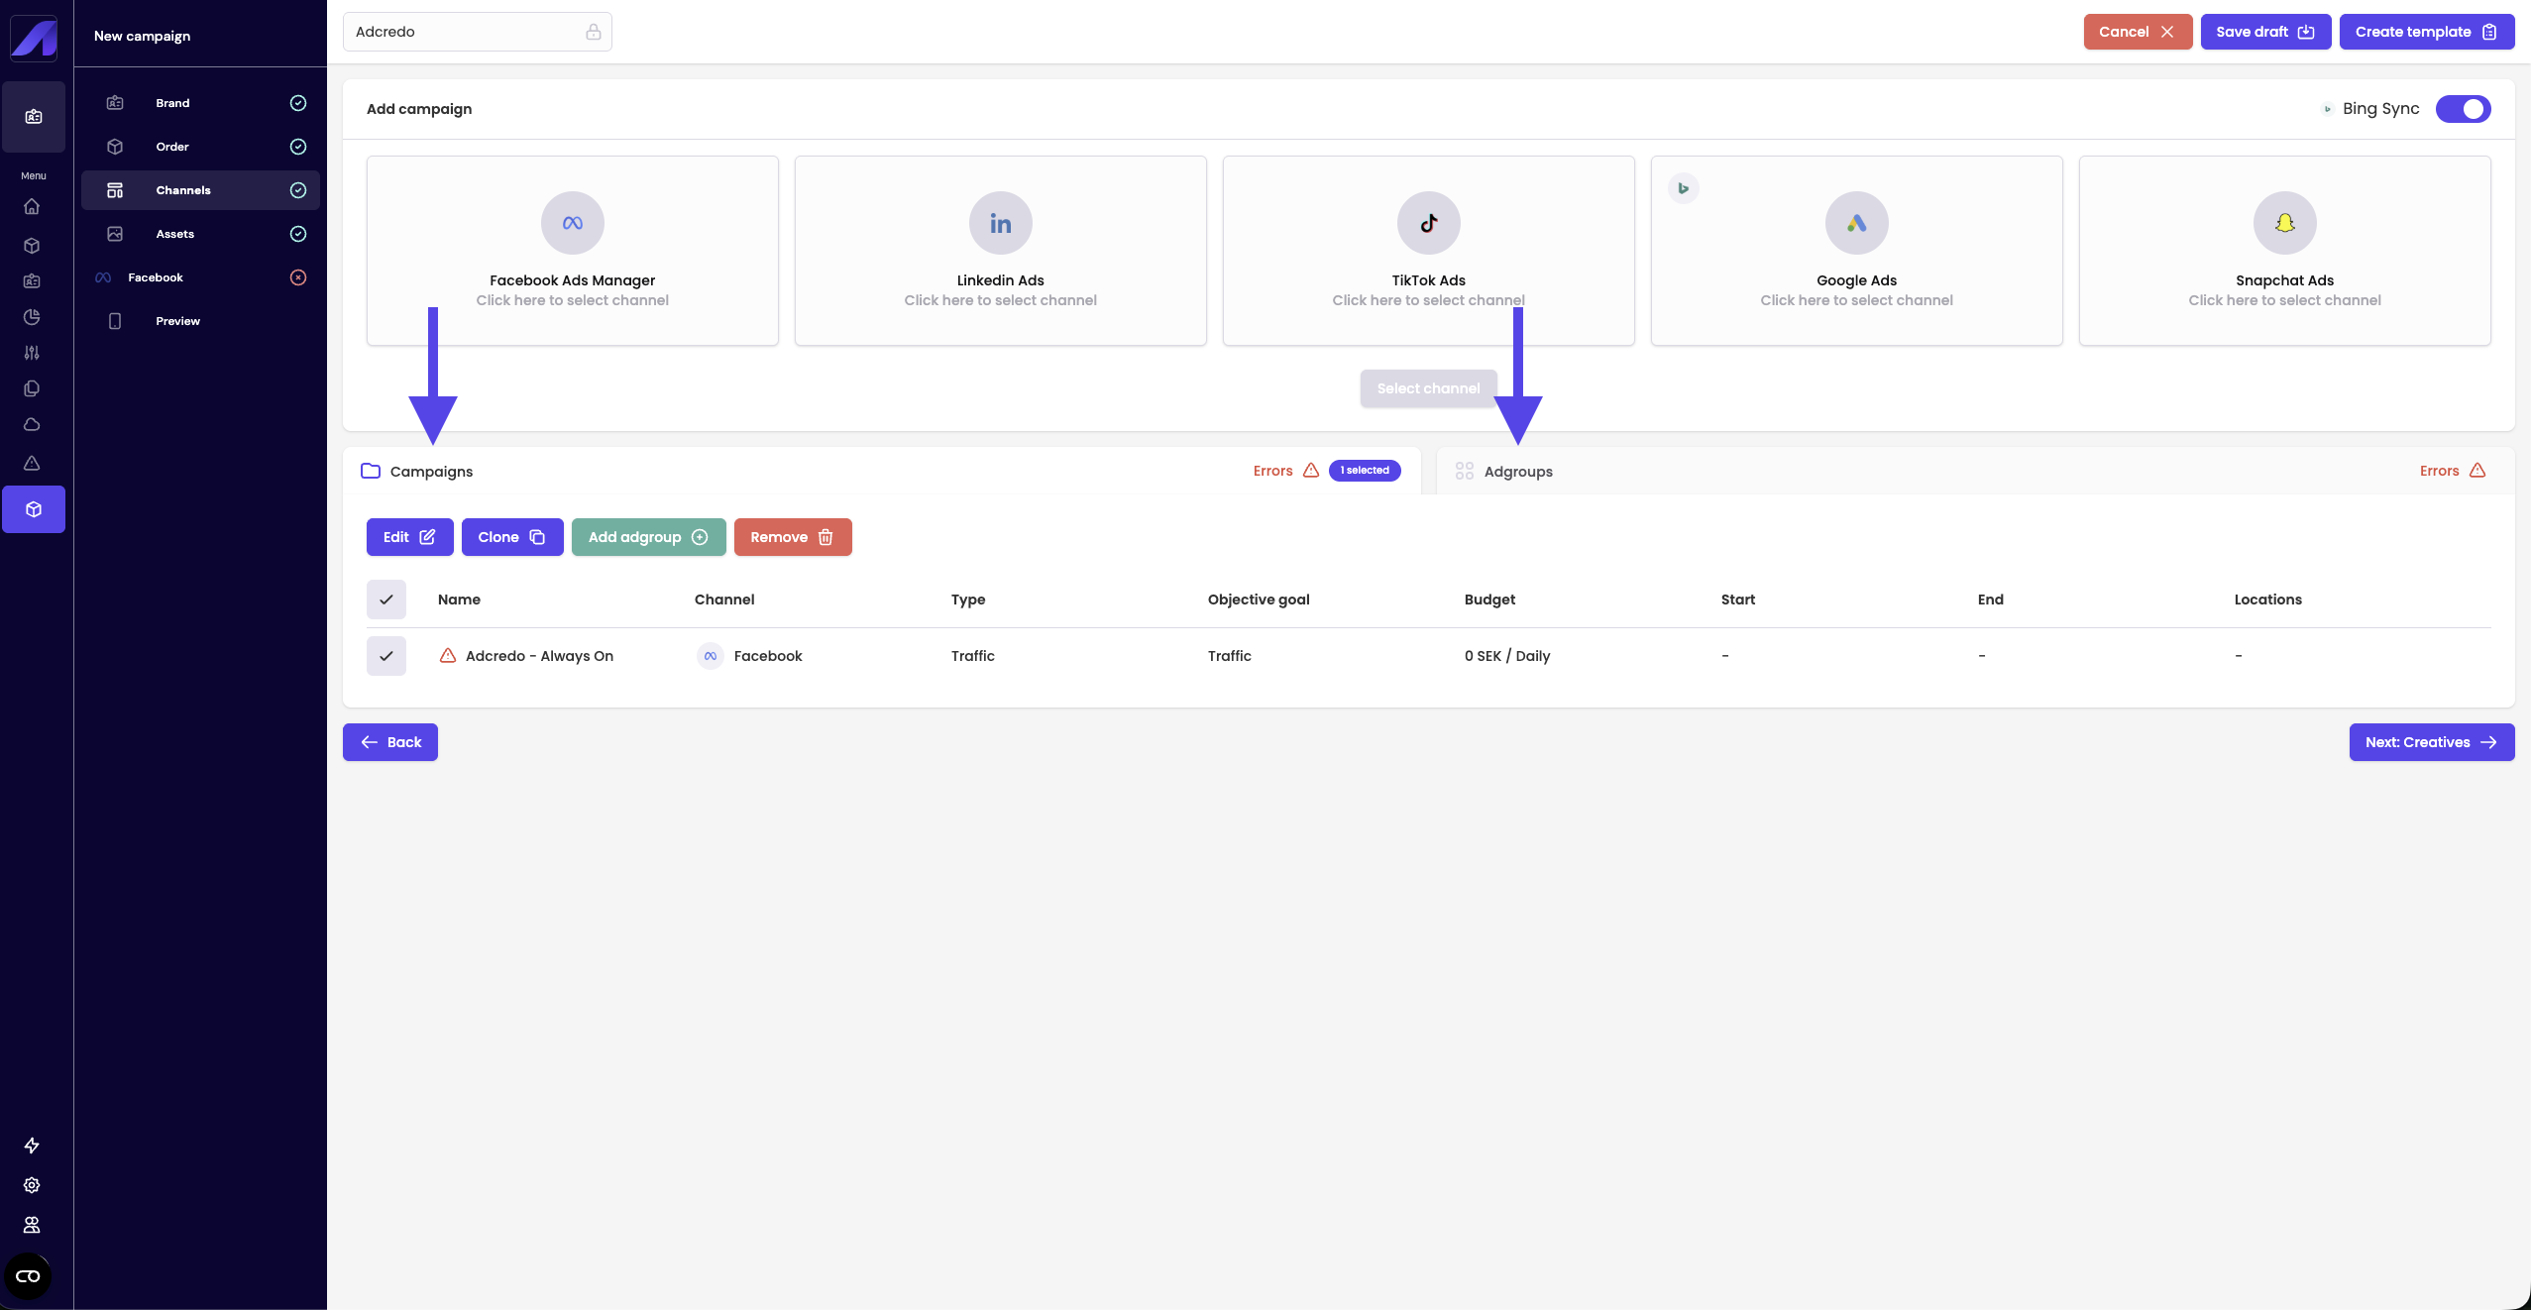2531x1310 pixels.
Task: Toggle the Bing Sync switch
Action: coord(2463,109)
